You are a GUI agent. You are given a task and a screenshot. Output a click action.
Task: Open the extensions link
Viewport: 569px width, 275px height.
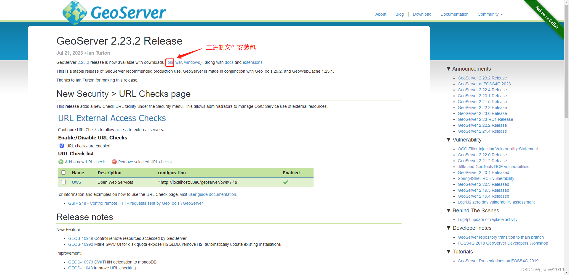click(x=252, y=62)
